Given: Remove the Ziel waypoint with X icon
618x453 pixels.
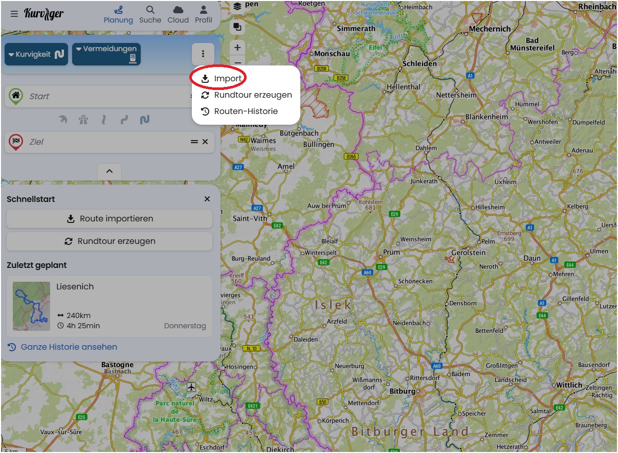Looking at the screenshot, I should [x=205, y=142].
